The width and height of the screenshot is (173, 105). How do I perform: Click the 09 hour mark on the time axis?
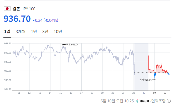coord(155,93)
